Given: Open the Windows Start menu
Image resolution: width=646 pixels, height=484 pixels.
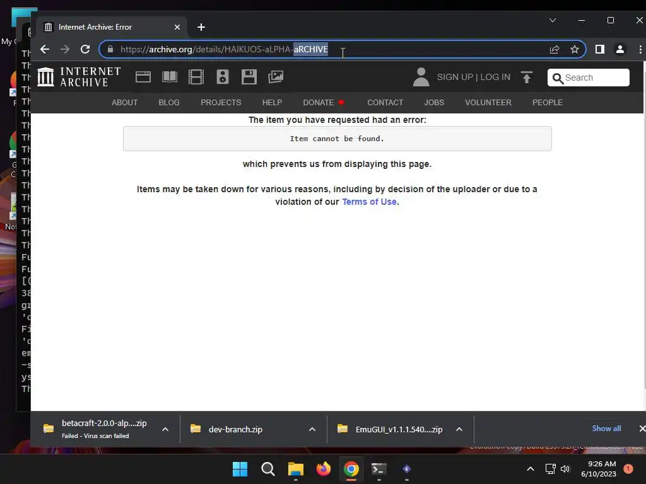Looking at the screenshot, I should (x=240, y=469).
